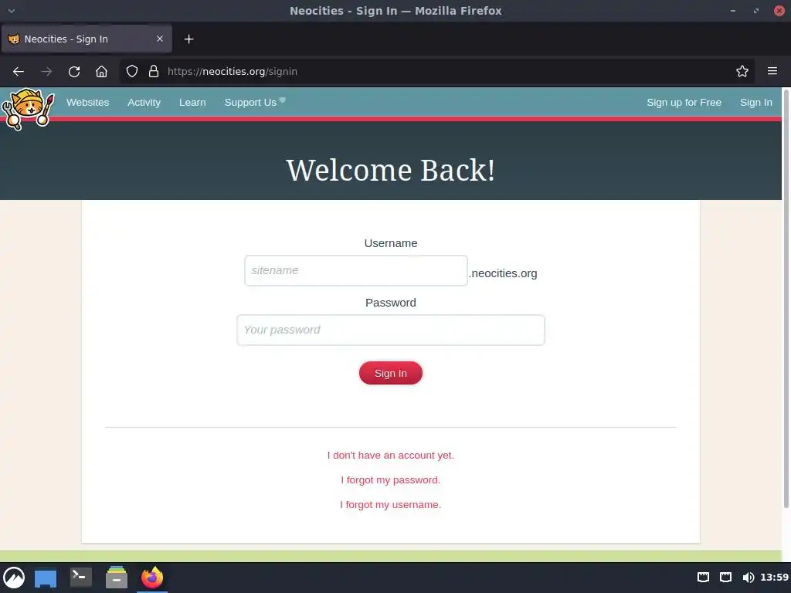Screen dimensions: 791x593
Task: Bookmark this page with the star icon
Action: tap(742, 72)
